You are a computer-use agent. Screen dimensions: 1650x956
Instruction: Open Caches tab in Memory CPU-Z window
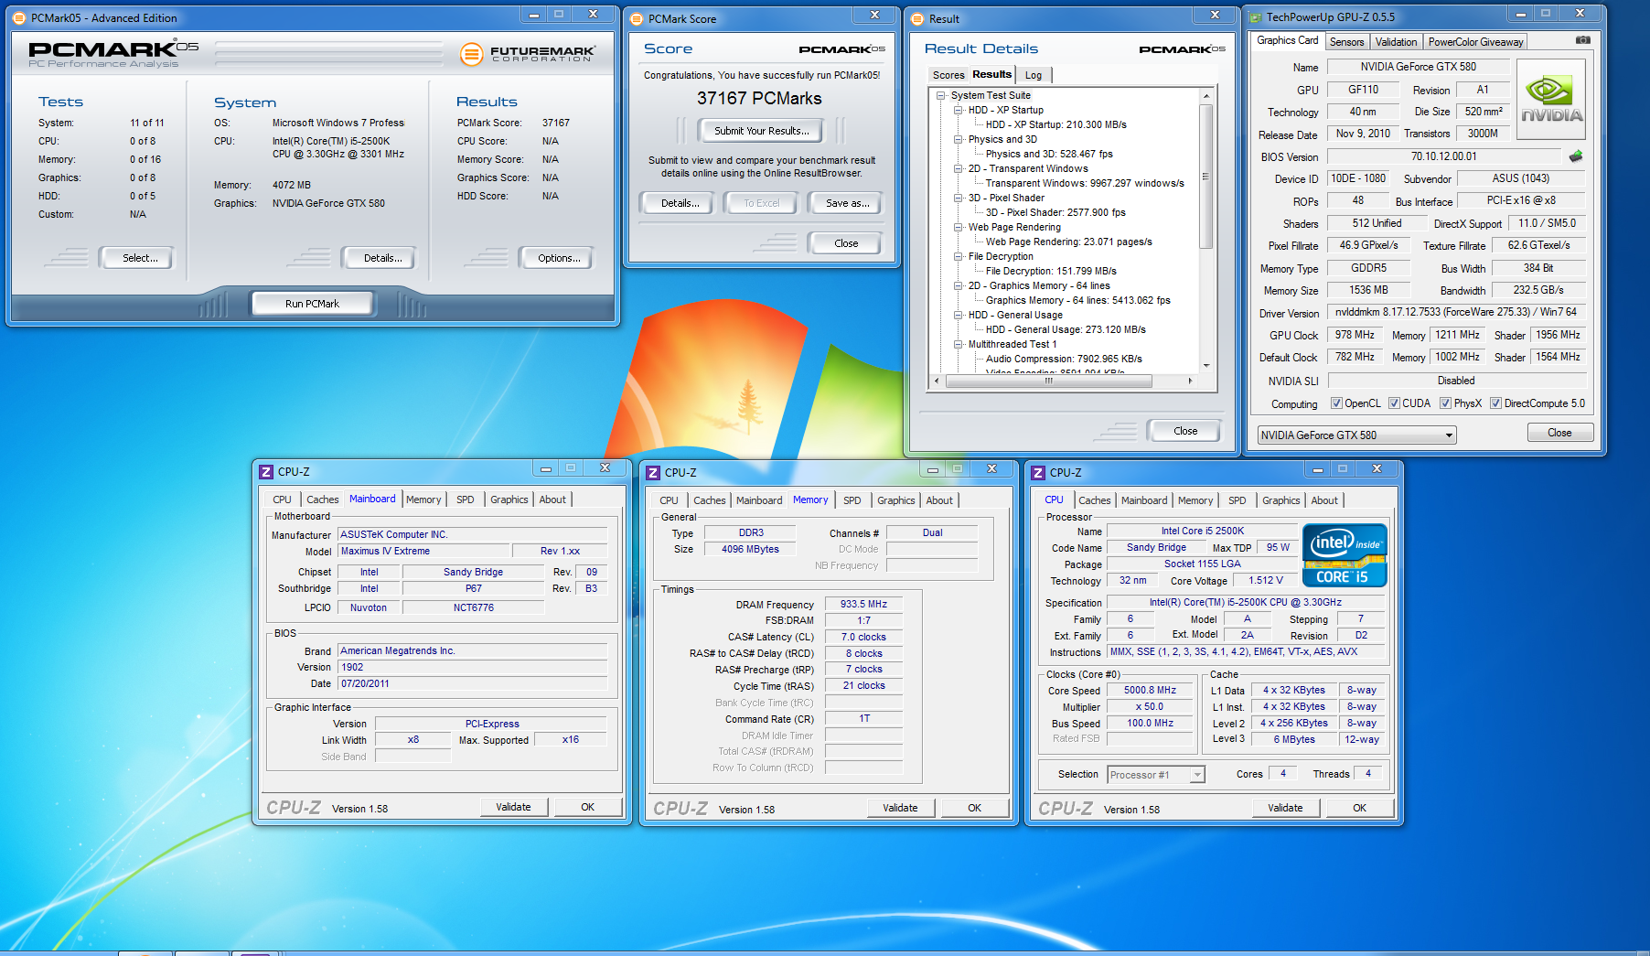point(710,500)
